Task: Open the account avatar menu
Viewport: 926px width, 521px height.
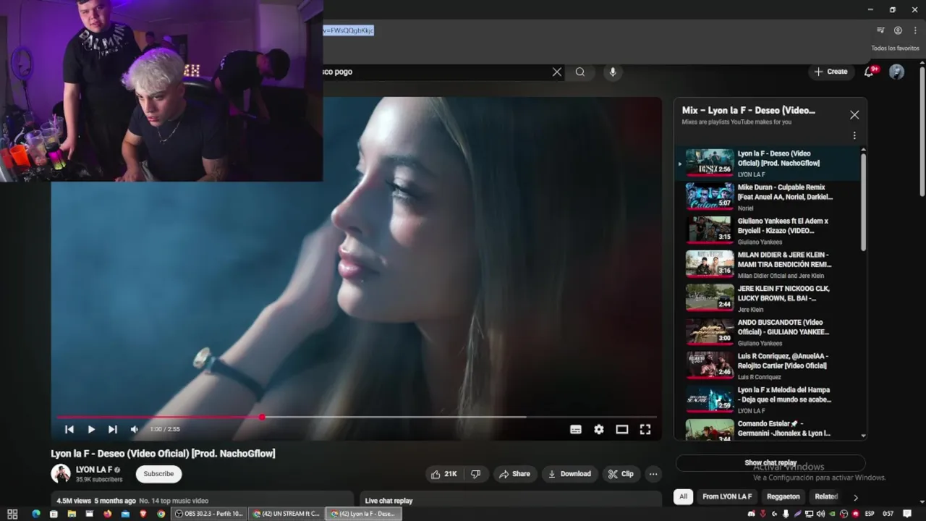Action: click(896, 72)
